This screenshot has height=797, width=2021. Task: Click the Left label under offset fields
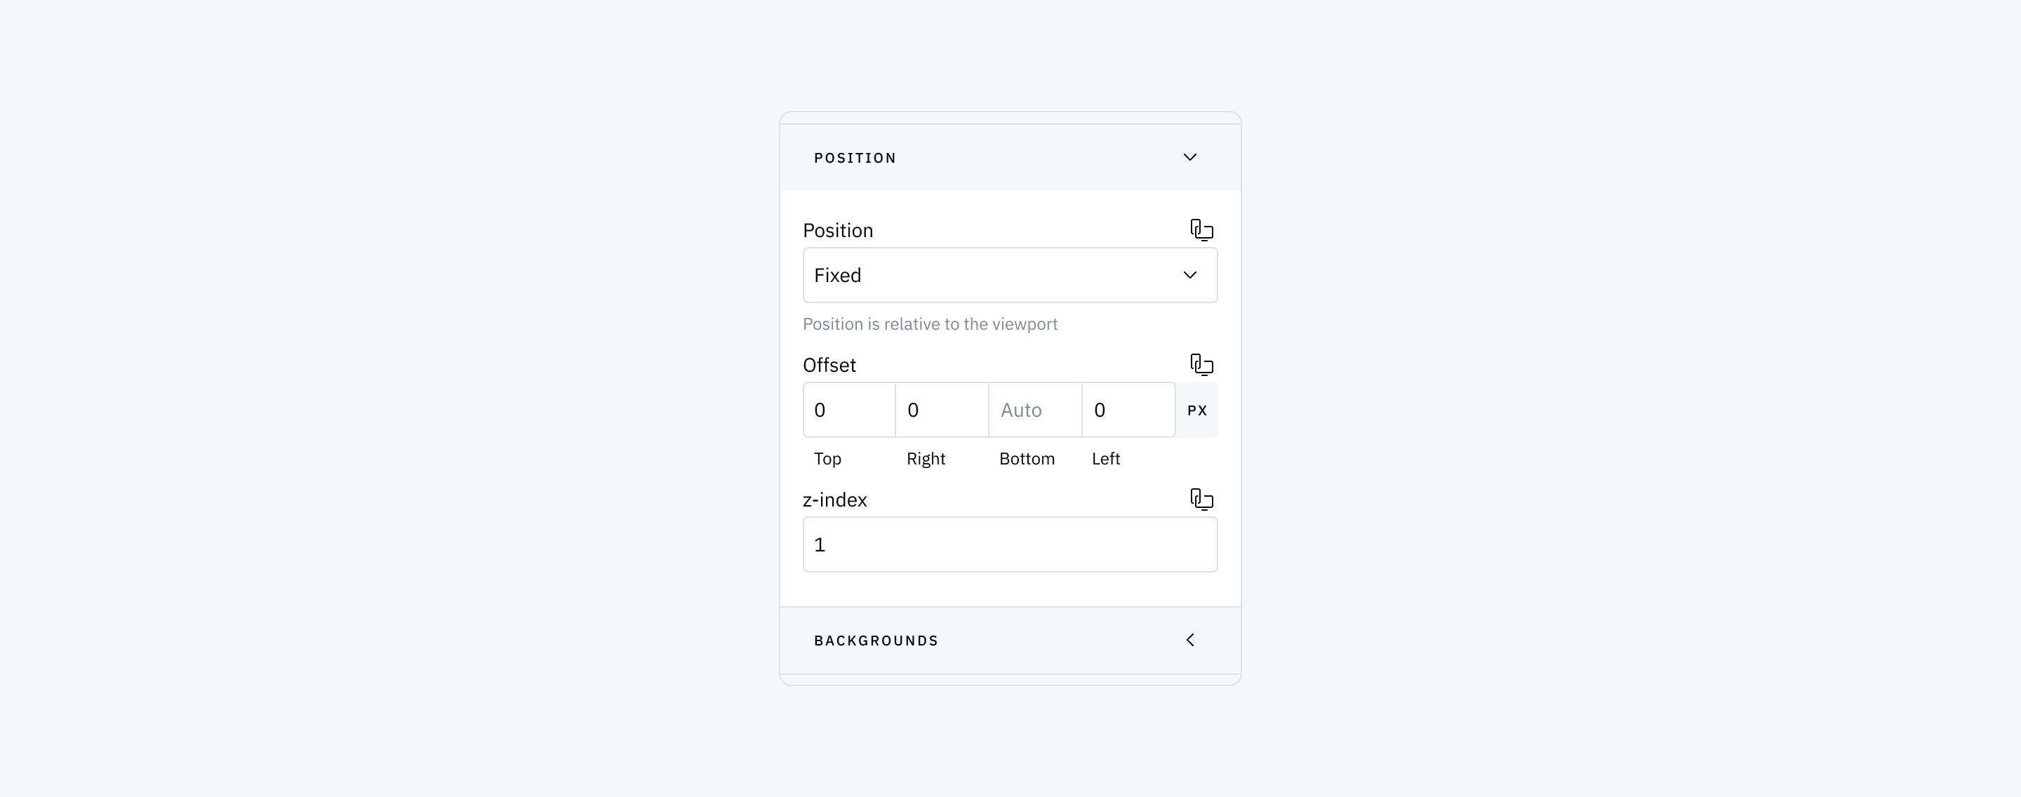tap(1105, 459)
